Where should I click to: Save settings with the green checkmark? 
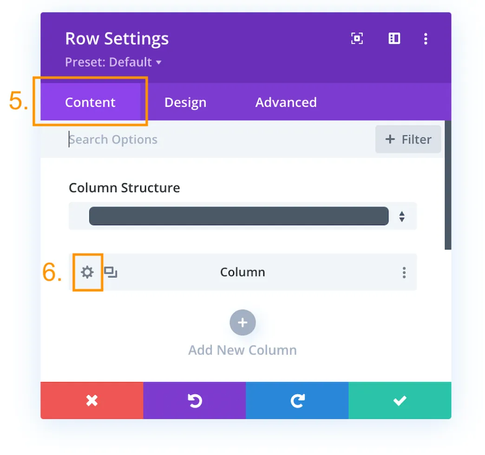click(400, 400)
